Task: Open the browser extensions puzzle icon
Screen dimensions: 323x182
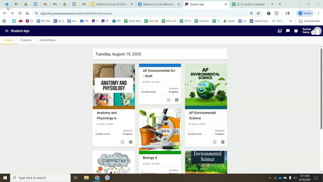Action: (277, 13)
